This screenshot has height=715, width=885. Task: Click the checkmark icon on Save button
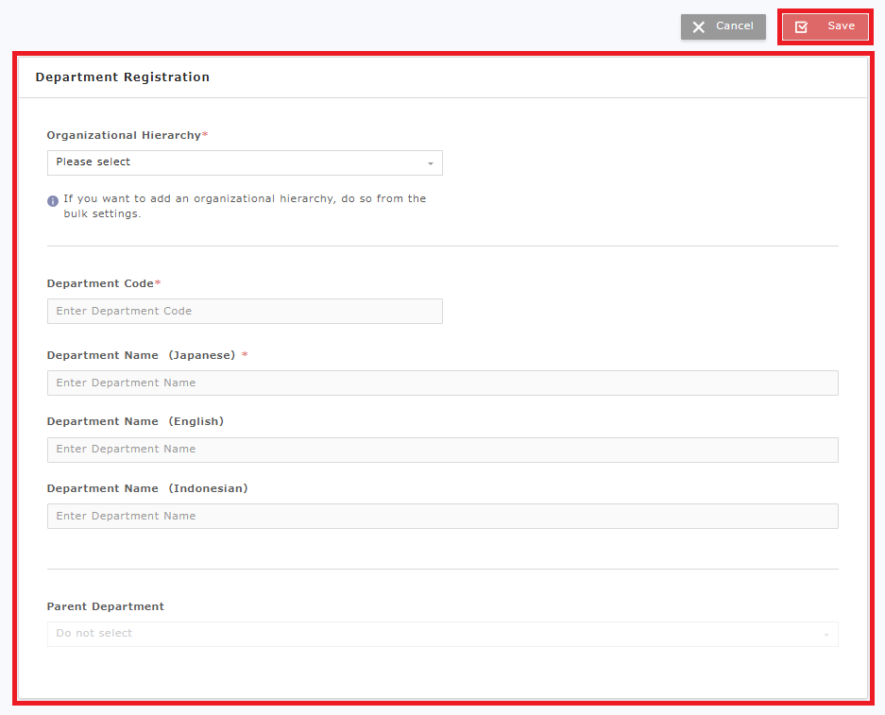[x=802, y=27]
